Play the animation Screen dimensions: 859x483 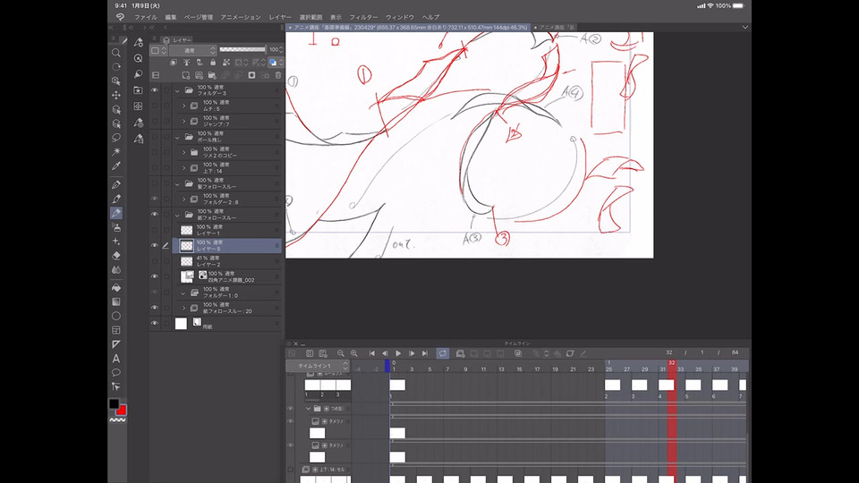[398, 354]
